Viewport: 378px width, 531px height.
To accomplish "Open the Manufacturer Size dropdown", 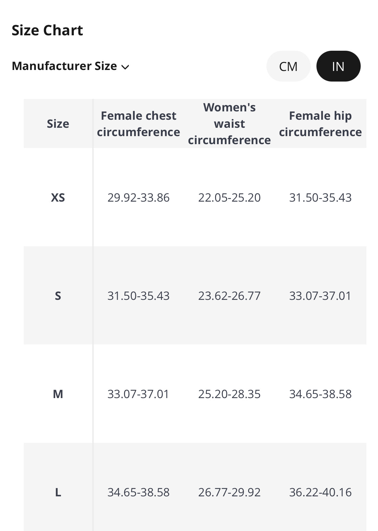I will click(71, 66).
